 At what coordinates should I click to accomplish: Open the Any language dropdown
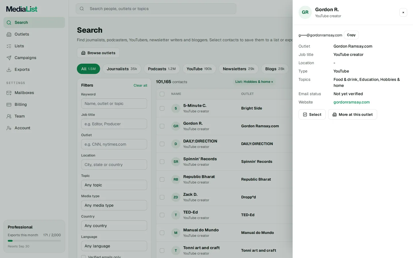pos(114,246)
